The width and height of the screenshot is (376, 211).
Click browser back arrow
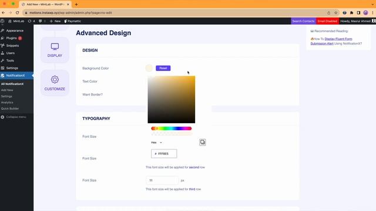[3, 13]
